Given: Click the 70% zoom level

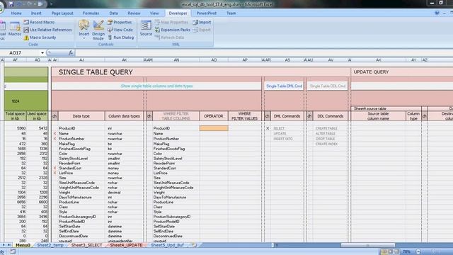Looking at the screenshot, I should click(406, 252).
